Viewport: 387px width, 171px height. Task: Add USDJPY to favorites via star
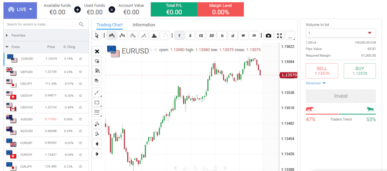(x=81, y=84)
